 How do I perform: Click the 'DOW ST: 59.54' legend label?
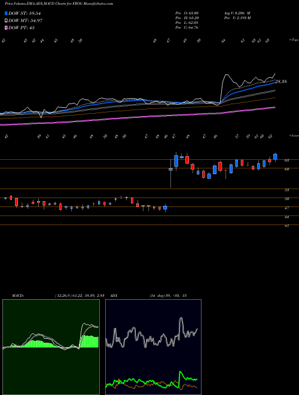coord(25,13)
